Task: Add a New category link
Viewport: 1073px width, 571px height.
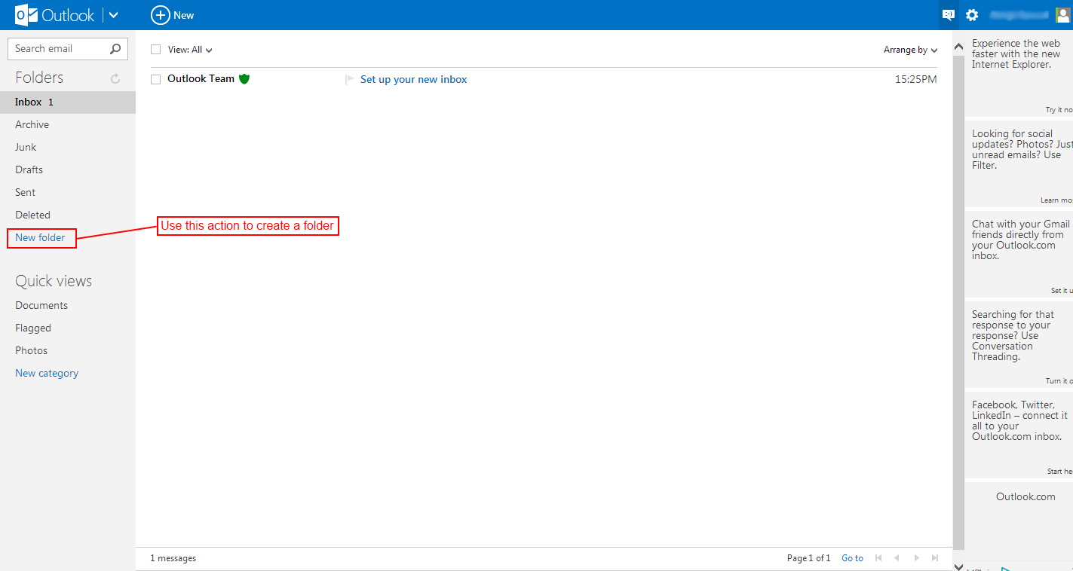Action: coord(47,373)
